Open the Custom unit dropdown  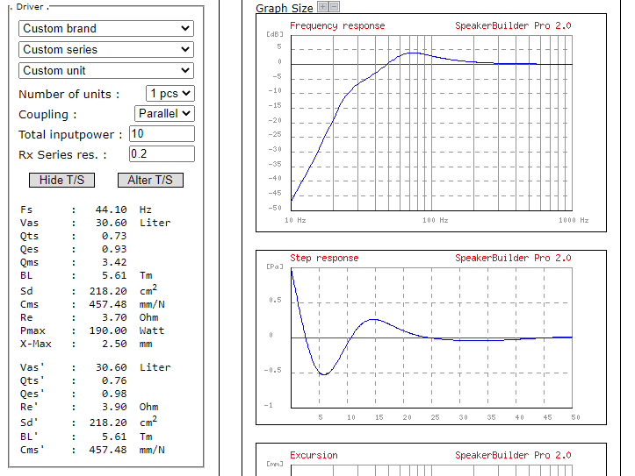(x=106, y=71)
